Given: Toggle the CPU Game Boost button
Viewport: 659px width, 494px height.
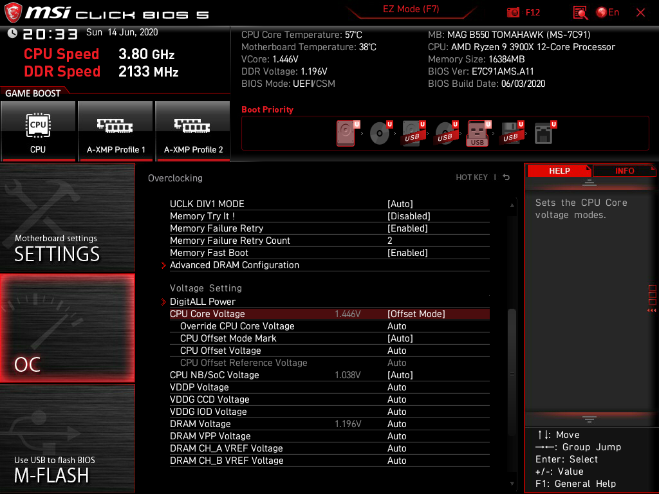Looking at the screenshot, I should [38, 131].
